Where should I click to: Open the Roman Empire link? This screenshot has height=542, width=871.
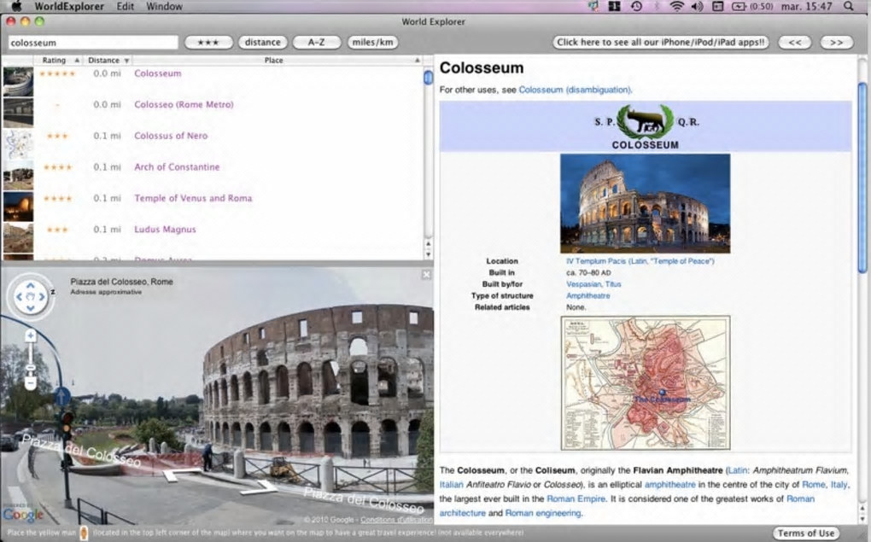[576, 498]
